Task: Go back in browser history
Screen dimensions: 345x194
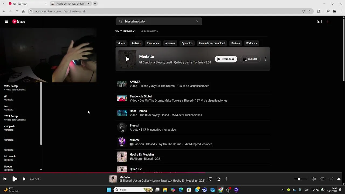Action: coord(4,11)
